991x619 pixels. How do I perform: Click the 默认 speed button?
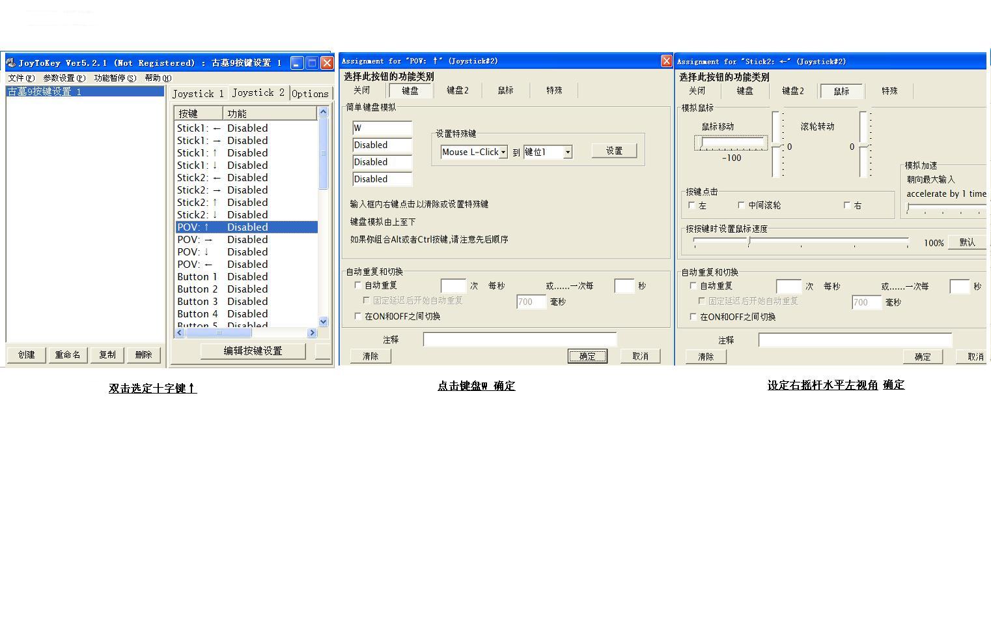(x=967, y=242)
